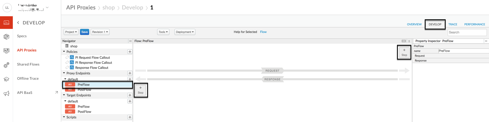Click the plus icon beside Scripts

click(130, 117)
